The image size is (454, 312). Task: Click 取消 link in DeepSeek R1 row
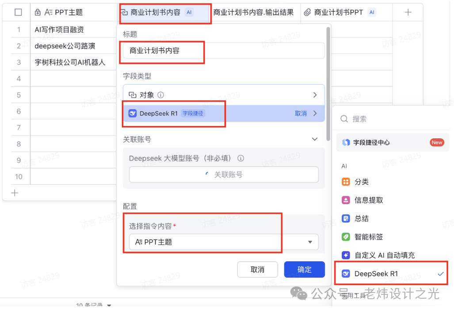[301, 114]
